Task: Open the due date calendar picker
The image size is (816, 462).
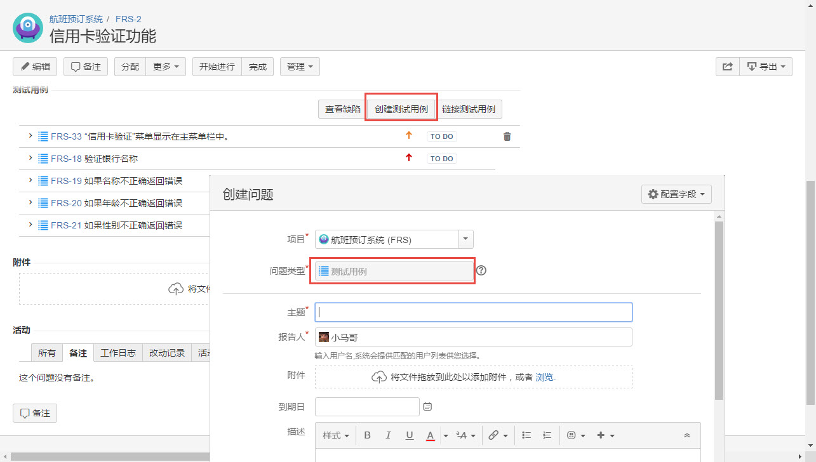Action: (427, 406)
